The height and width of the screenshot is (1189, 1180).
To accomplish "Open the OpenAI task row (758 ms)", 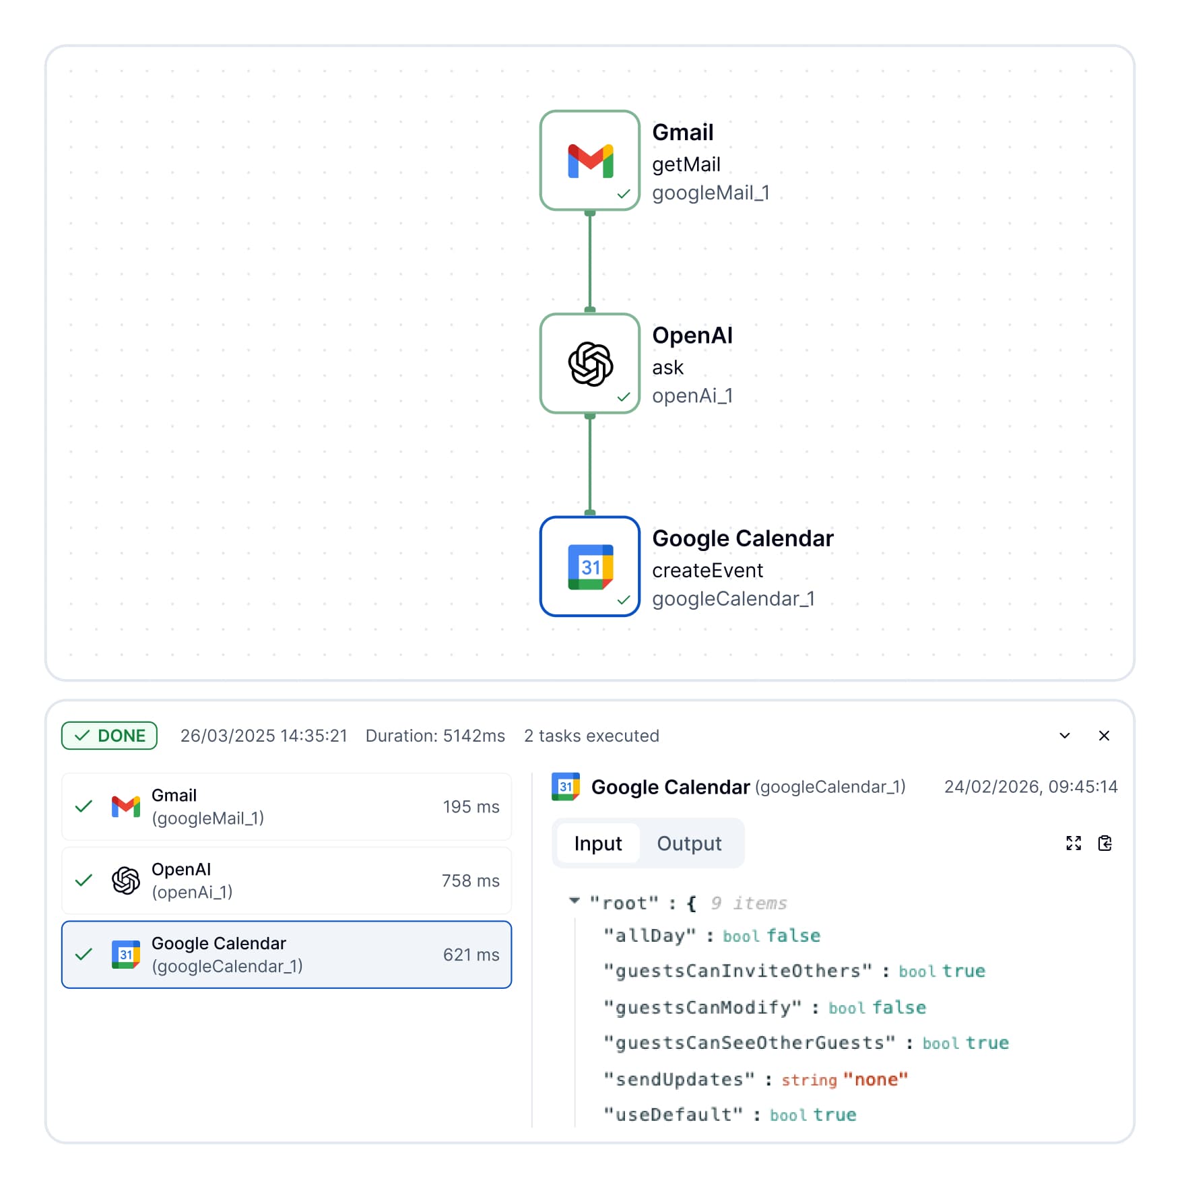I will point(286,880).
